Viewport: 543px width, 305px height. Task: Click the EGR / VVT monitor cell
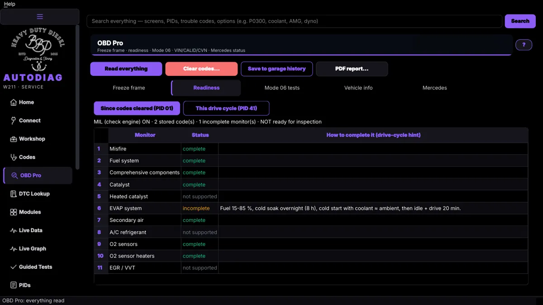[x=145, y=268]
